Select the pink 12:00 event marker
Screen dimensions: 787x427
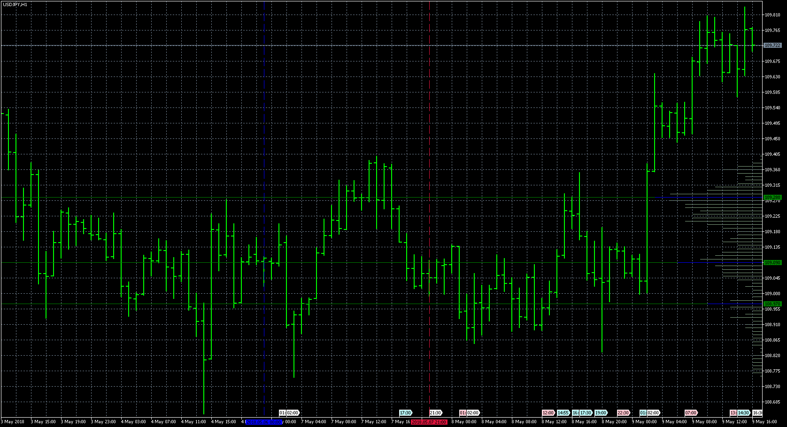548,413
